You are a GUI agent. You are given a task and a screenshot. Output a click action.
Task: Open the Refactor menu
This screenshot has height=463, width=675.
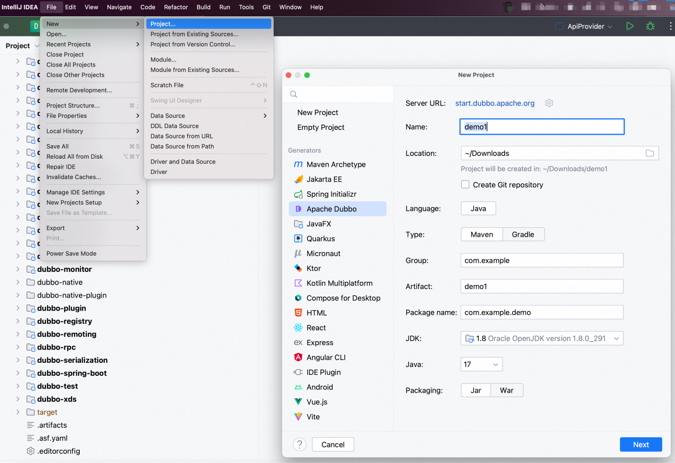click(175, 7)
